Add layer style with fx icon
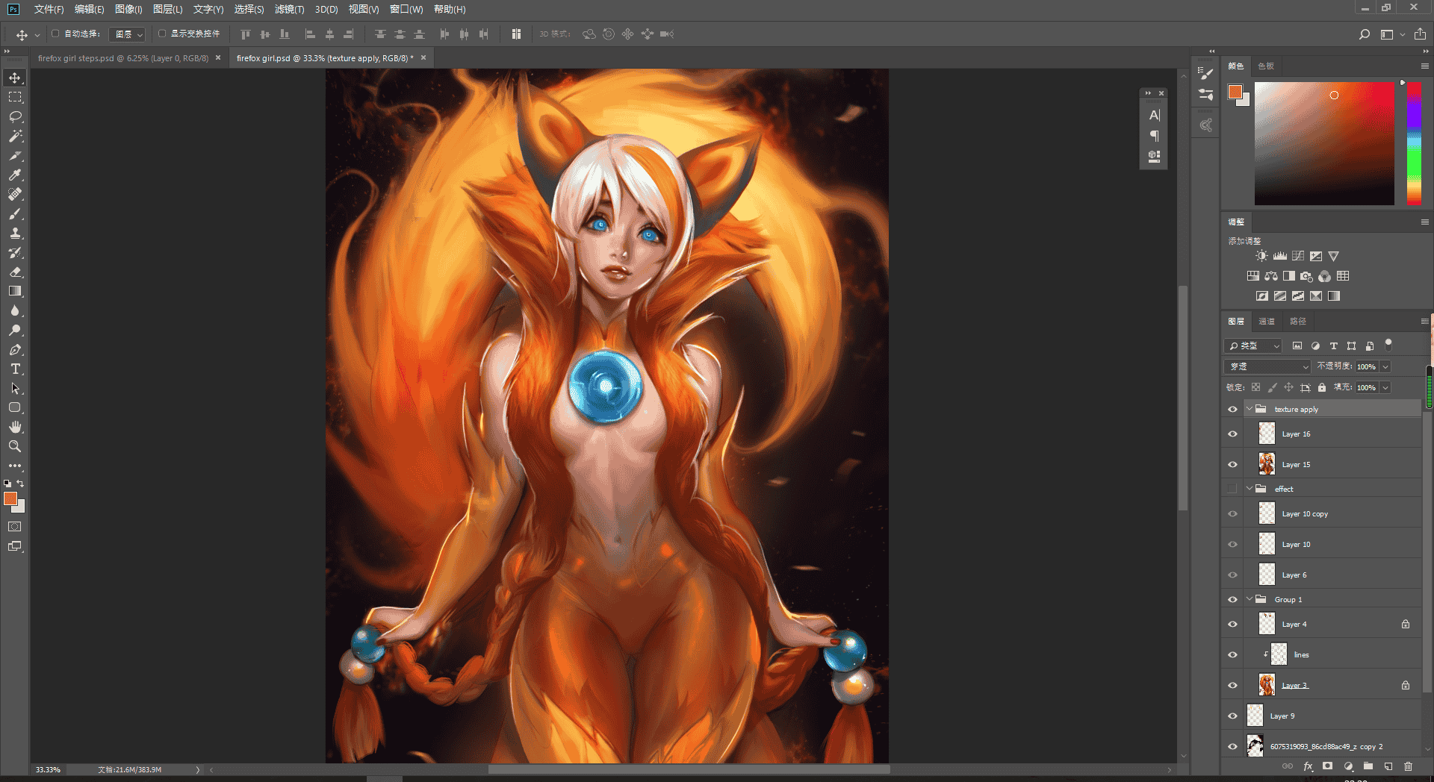 [x=1308, y=766]
